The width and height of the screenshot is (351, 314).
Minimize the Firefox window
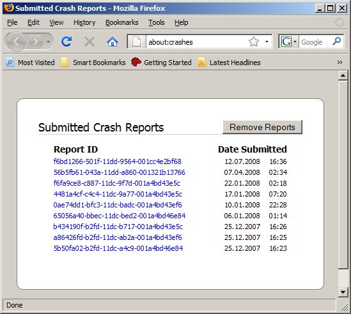320,8
